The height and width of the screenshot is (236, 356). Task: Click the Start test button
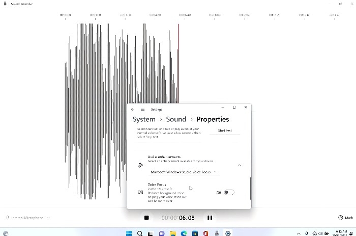225,130
